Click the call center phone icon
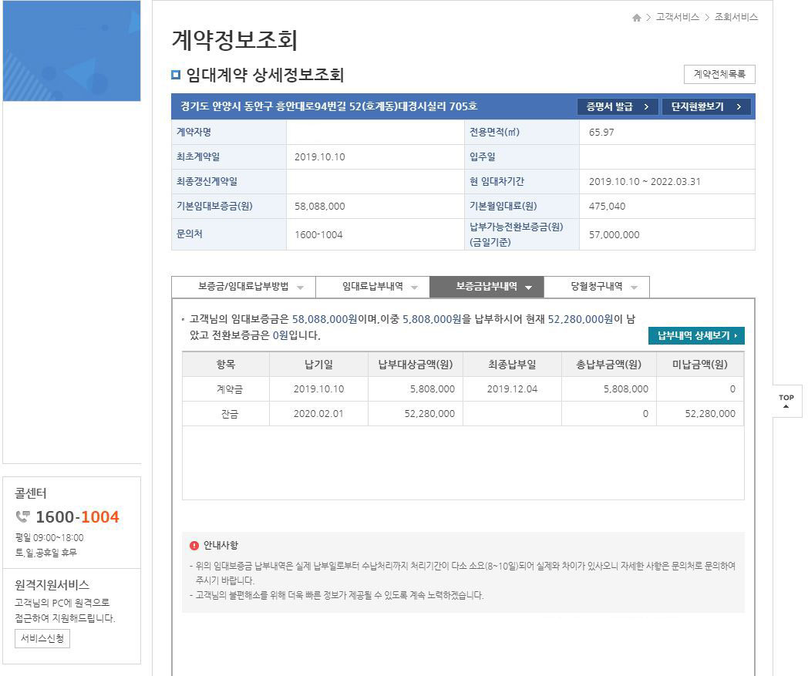 point(22,516)
